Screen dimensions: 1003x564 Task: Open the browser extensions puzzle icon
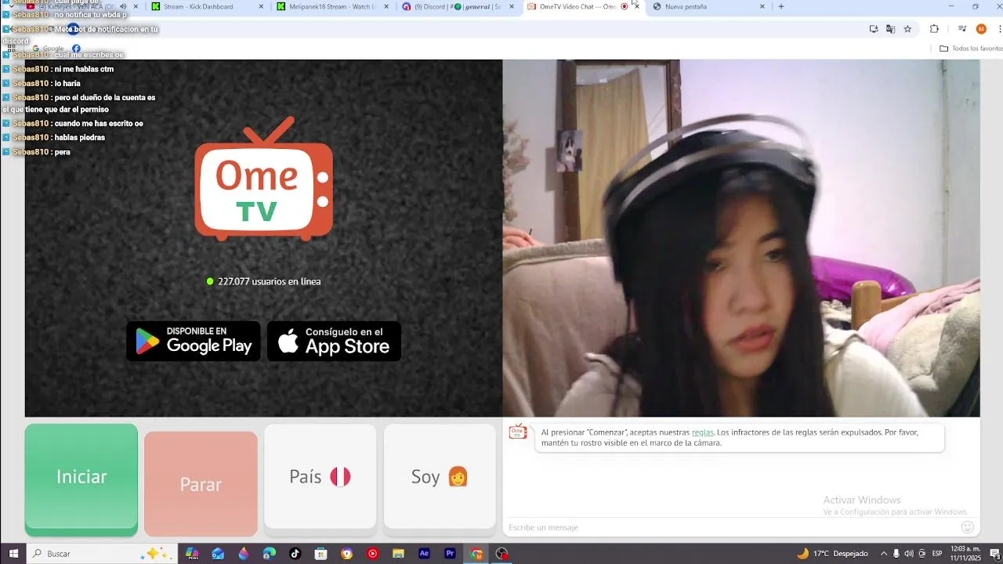coord(934,29)
